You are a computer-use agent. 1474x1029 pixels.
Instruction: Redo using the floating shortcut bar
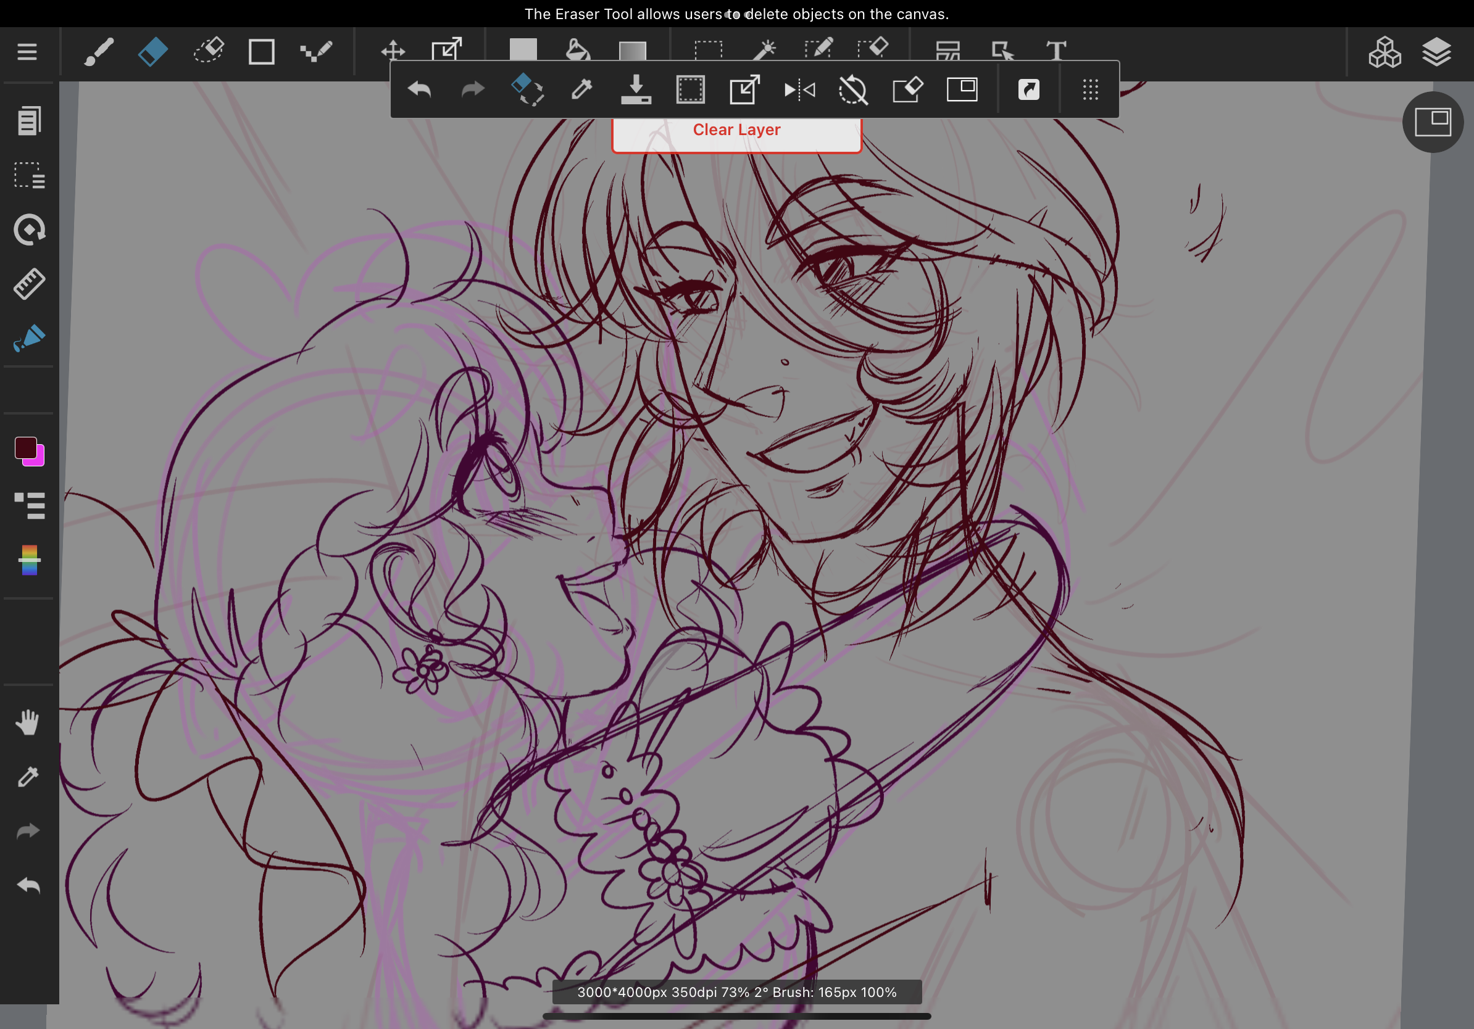(473, 90)
